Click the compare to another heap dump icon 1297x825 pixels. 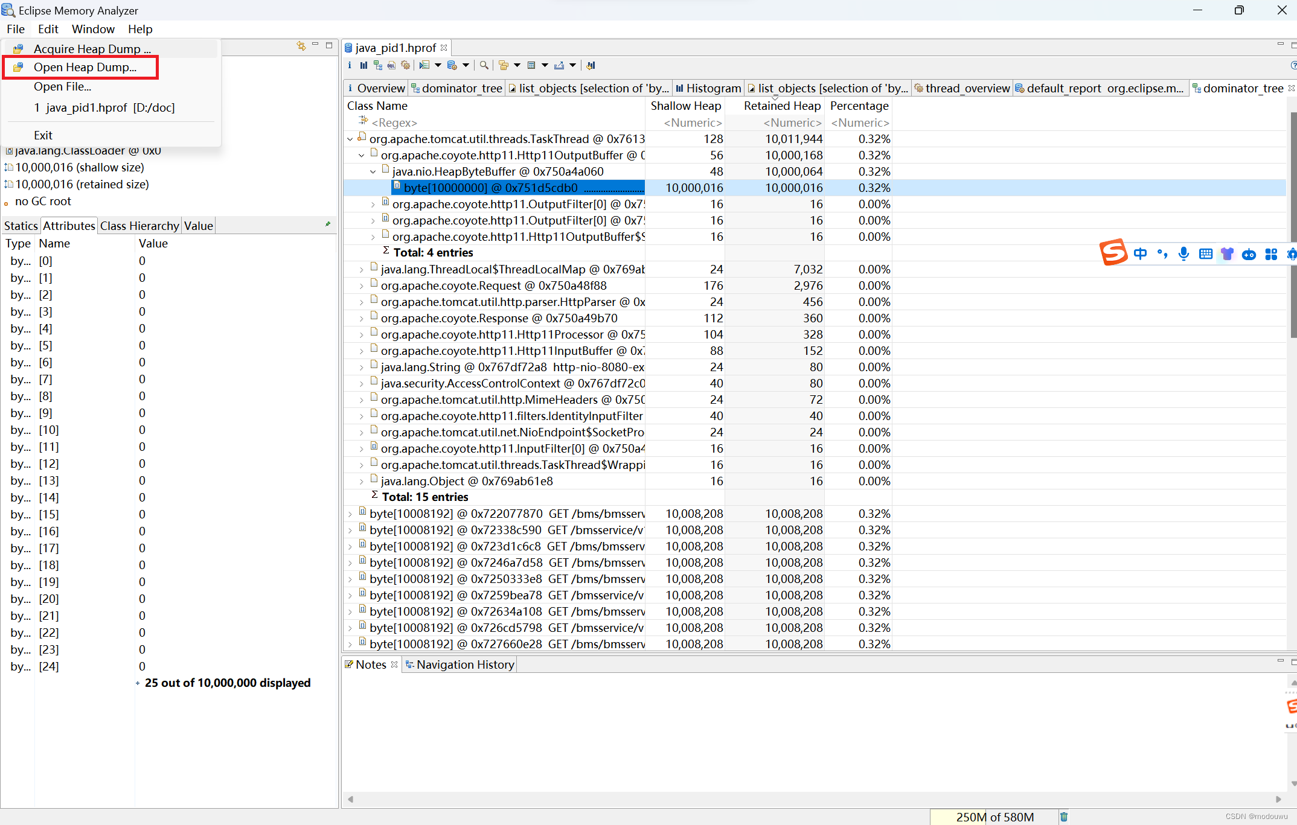(x=591, y=65)
